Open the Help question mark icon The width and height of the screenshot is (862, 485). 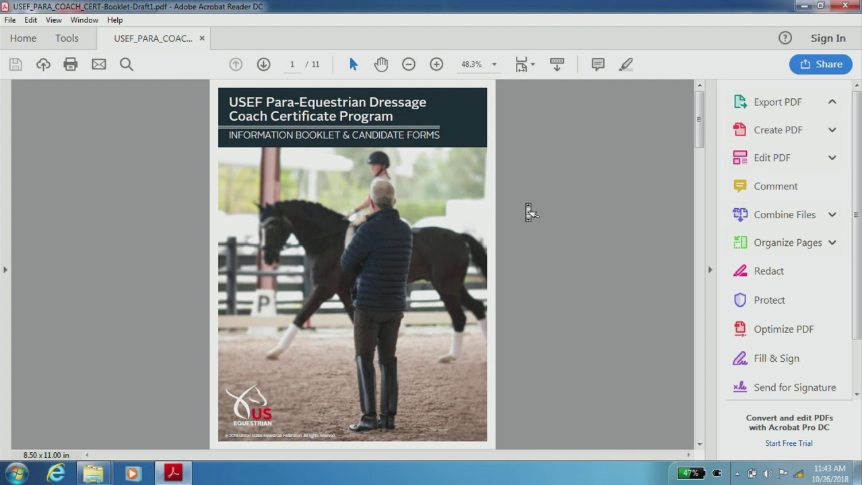785,38
